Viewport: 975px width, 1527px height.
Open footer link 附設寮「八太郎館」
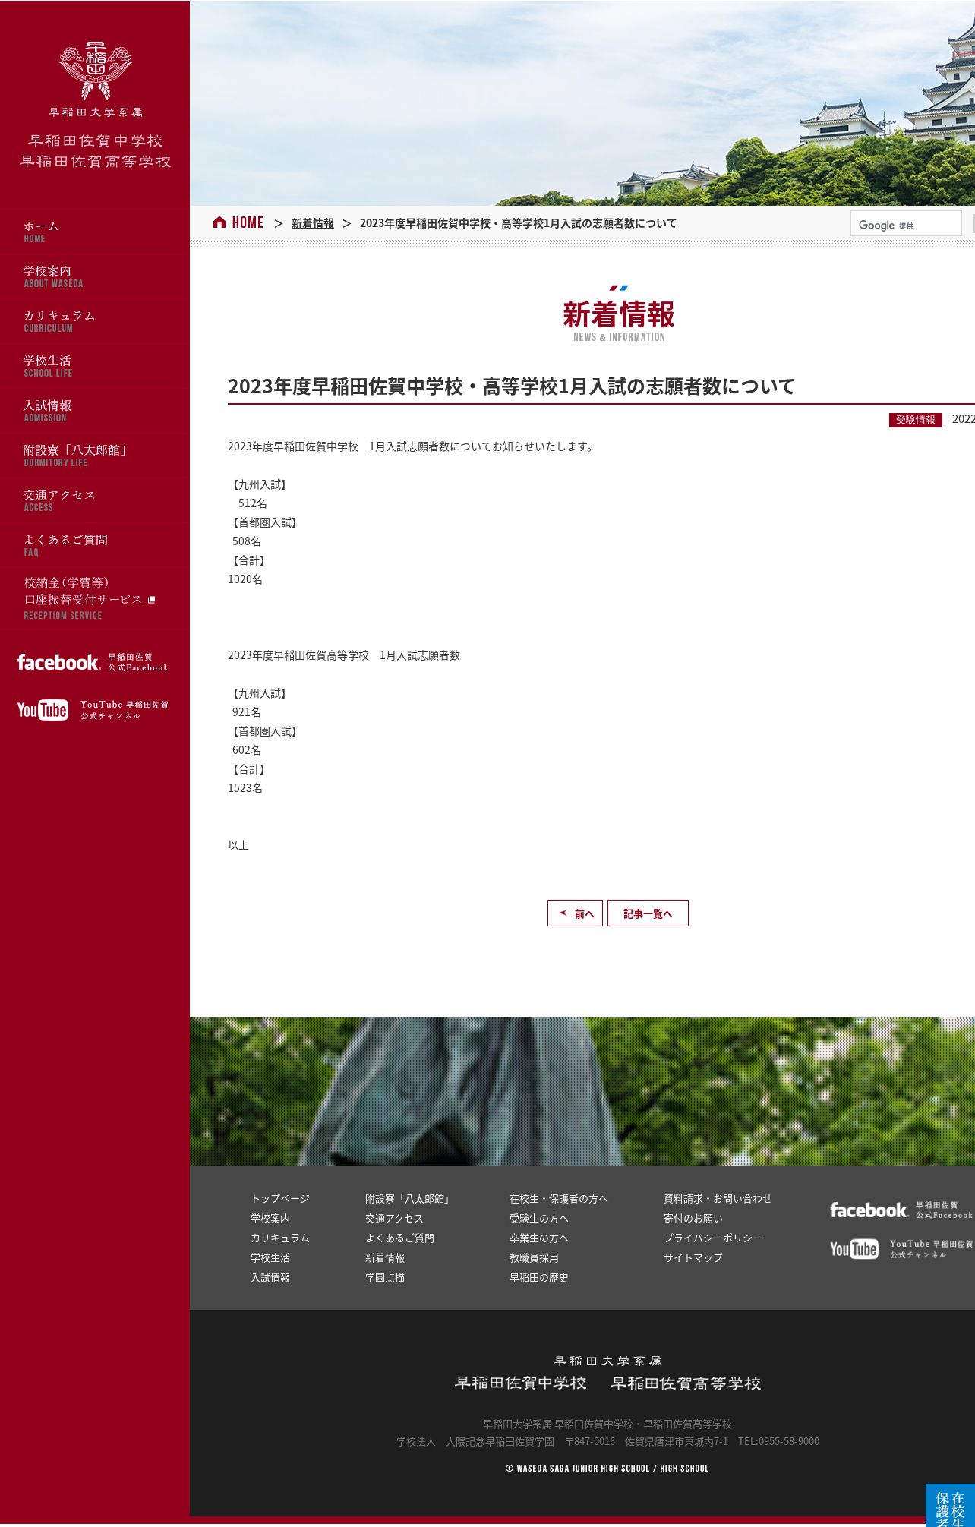point(409,1198)
